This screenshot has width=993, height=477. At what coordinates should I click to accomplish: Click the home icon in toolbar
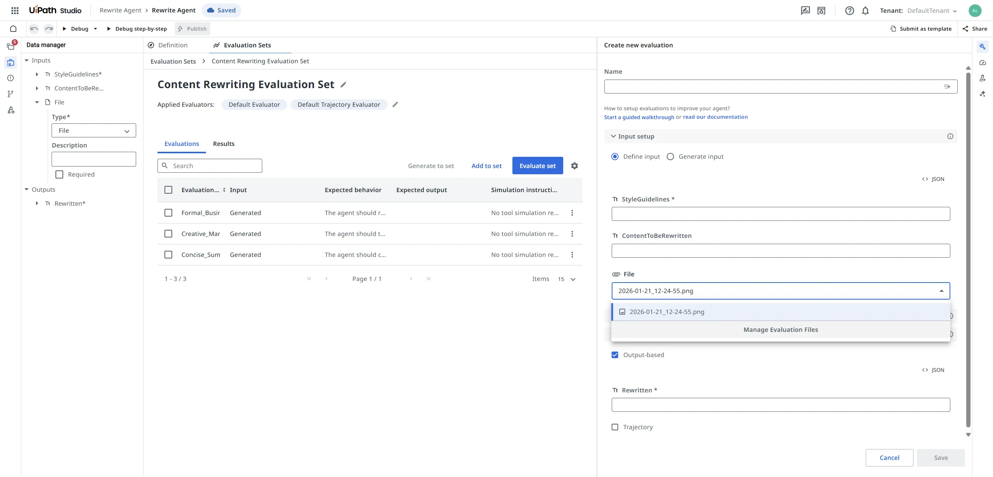coord(13,29)
